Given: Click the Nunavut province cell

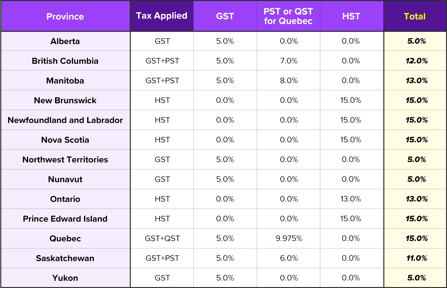Looking at the screenshot, I should [x=65, y=179].
